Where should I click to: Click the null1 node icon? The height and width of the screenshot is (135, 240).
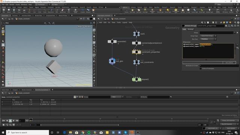[x=136, y=34]
